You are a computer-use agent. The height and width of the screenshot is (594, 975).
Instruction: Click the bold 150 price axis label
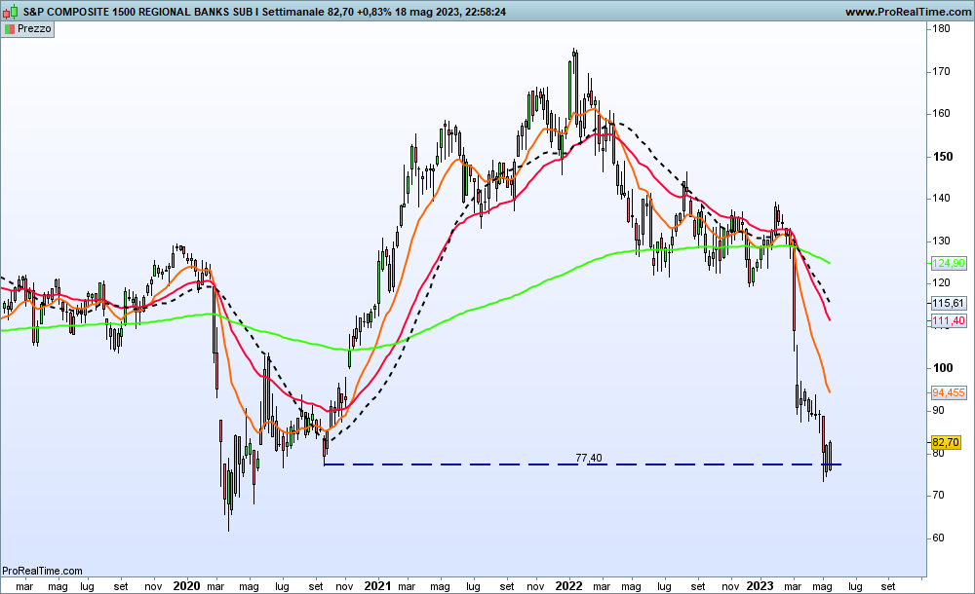(943, 157)
